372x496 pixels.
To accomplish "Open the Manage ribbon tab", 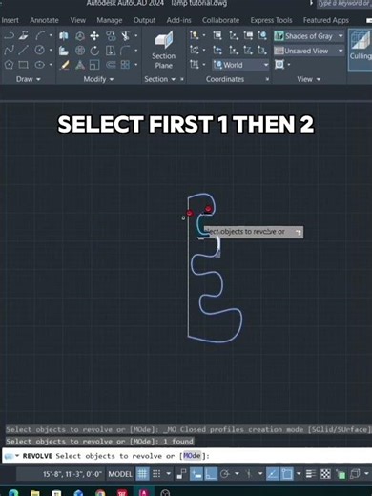I will (110, 20).
